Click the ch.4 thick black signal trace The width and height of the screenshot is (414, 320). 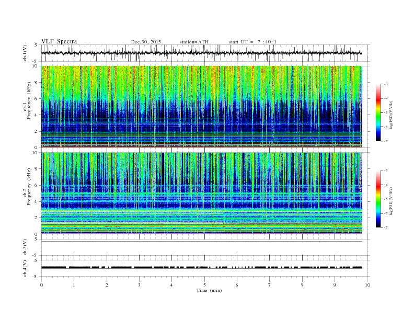201,268
